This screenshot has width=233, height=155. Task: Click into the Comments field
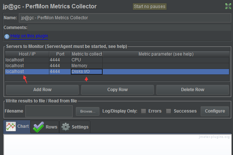pyautogui.click(x=129, y=28)
